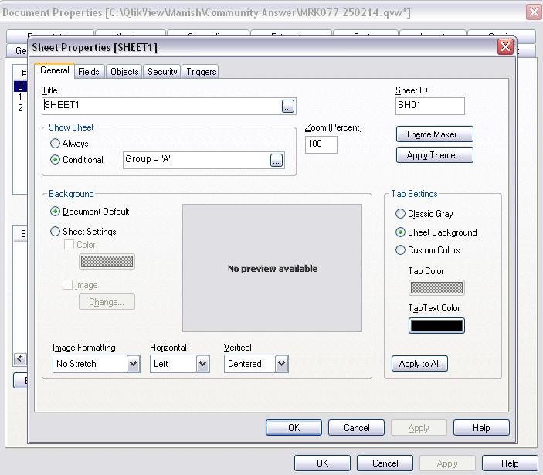Screen dimensions: 543x475
Task: Click the Sheet ID input field
Action: click(x=430, y=106)
